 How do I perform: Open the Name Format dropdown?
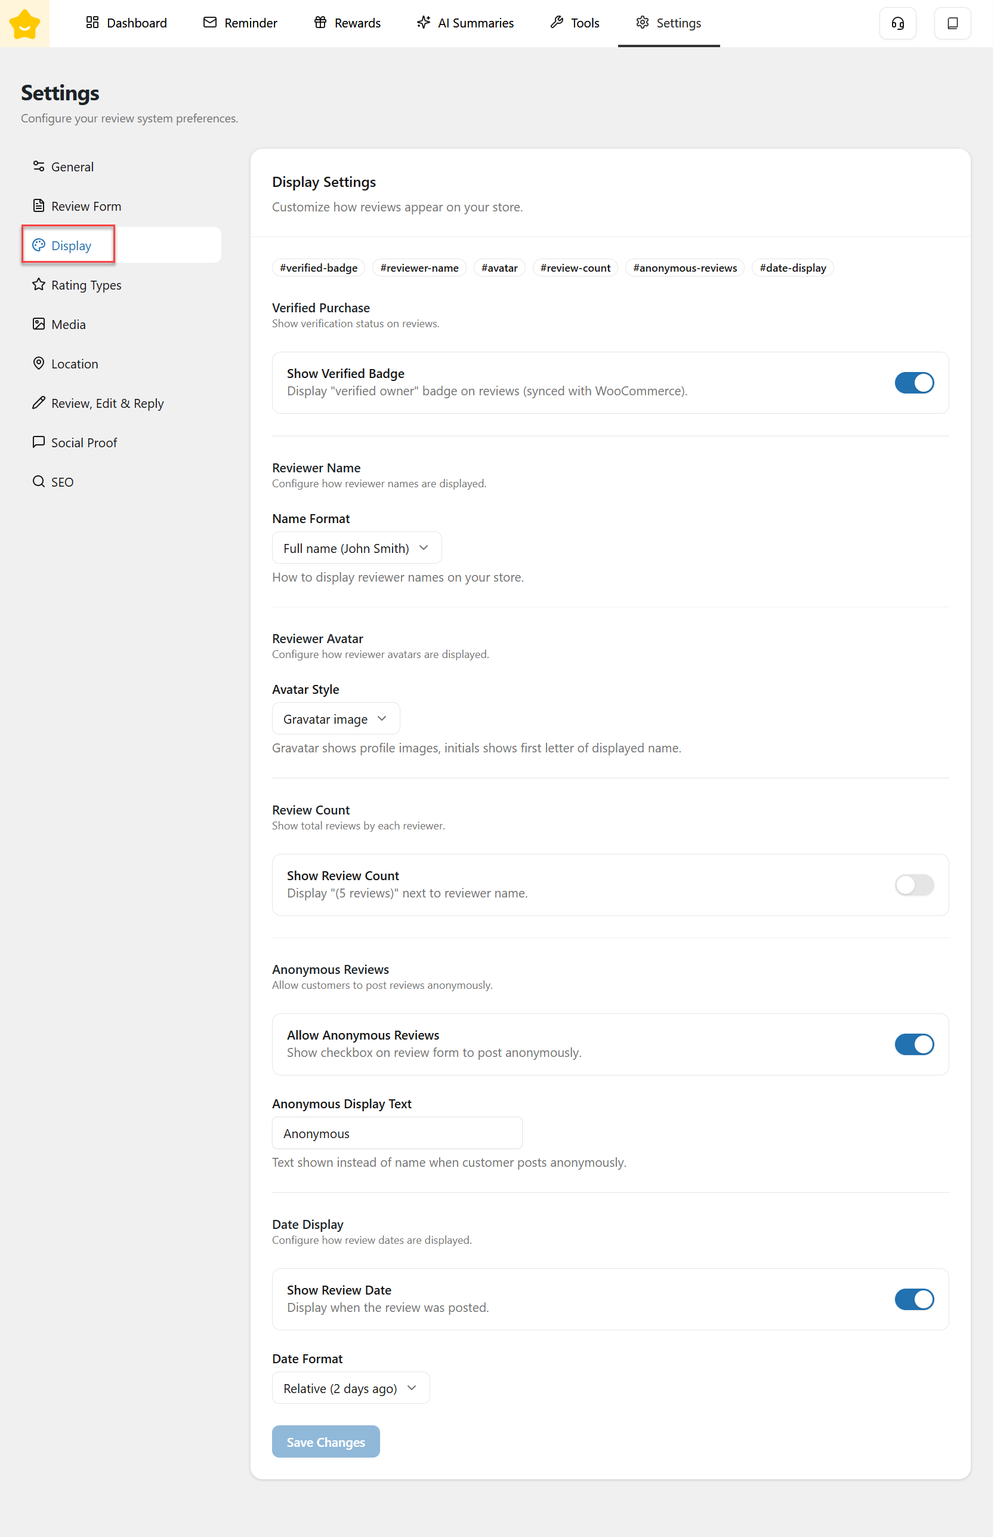point(356,548)
